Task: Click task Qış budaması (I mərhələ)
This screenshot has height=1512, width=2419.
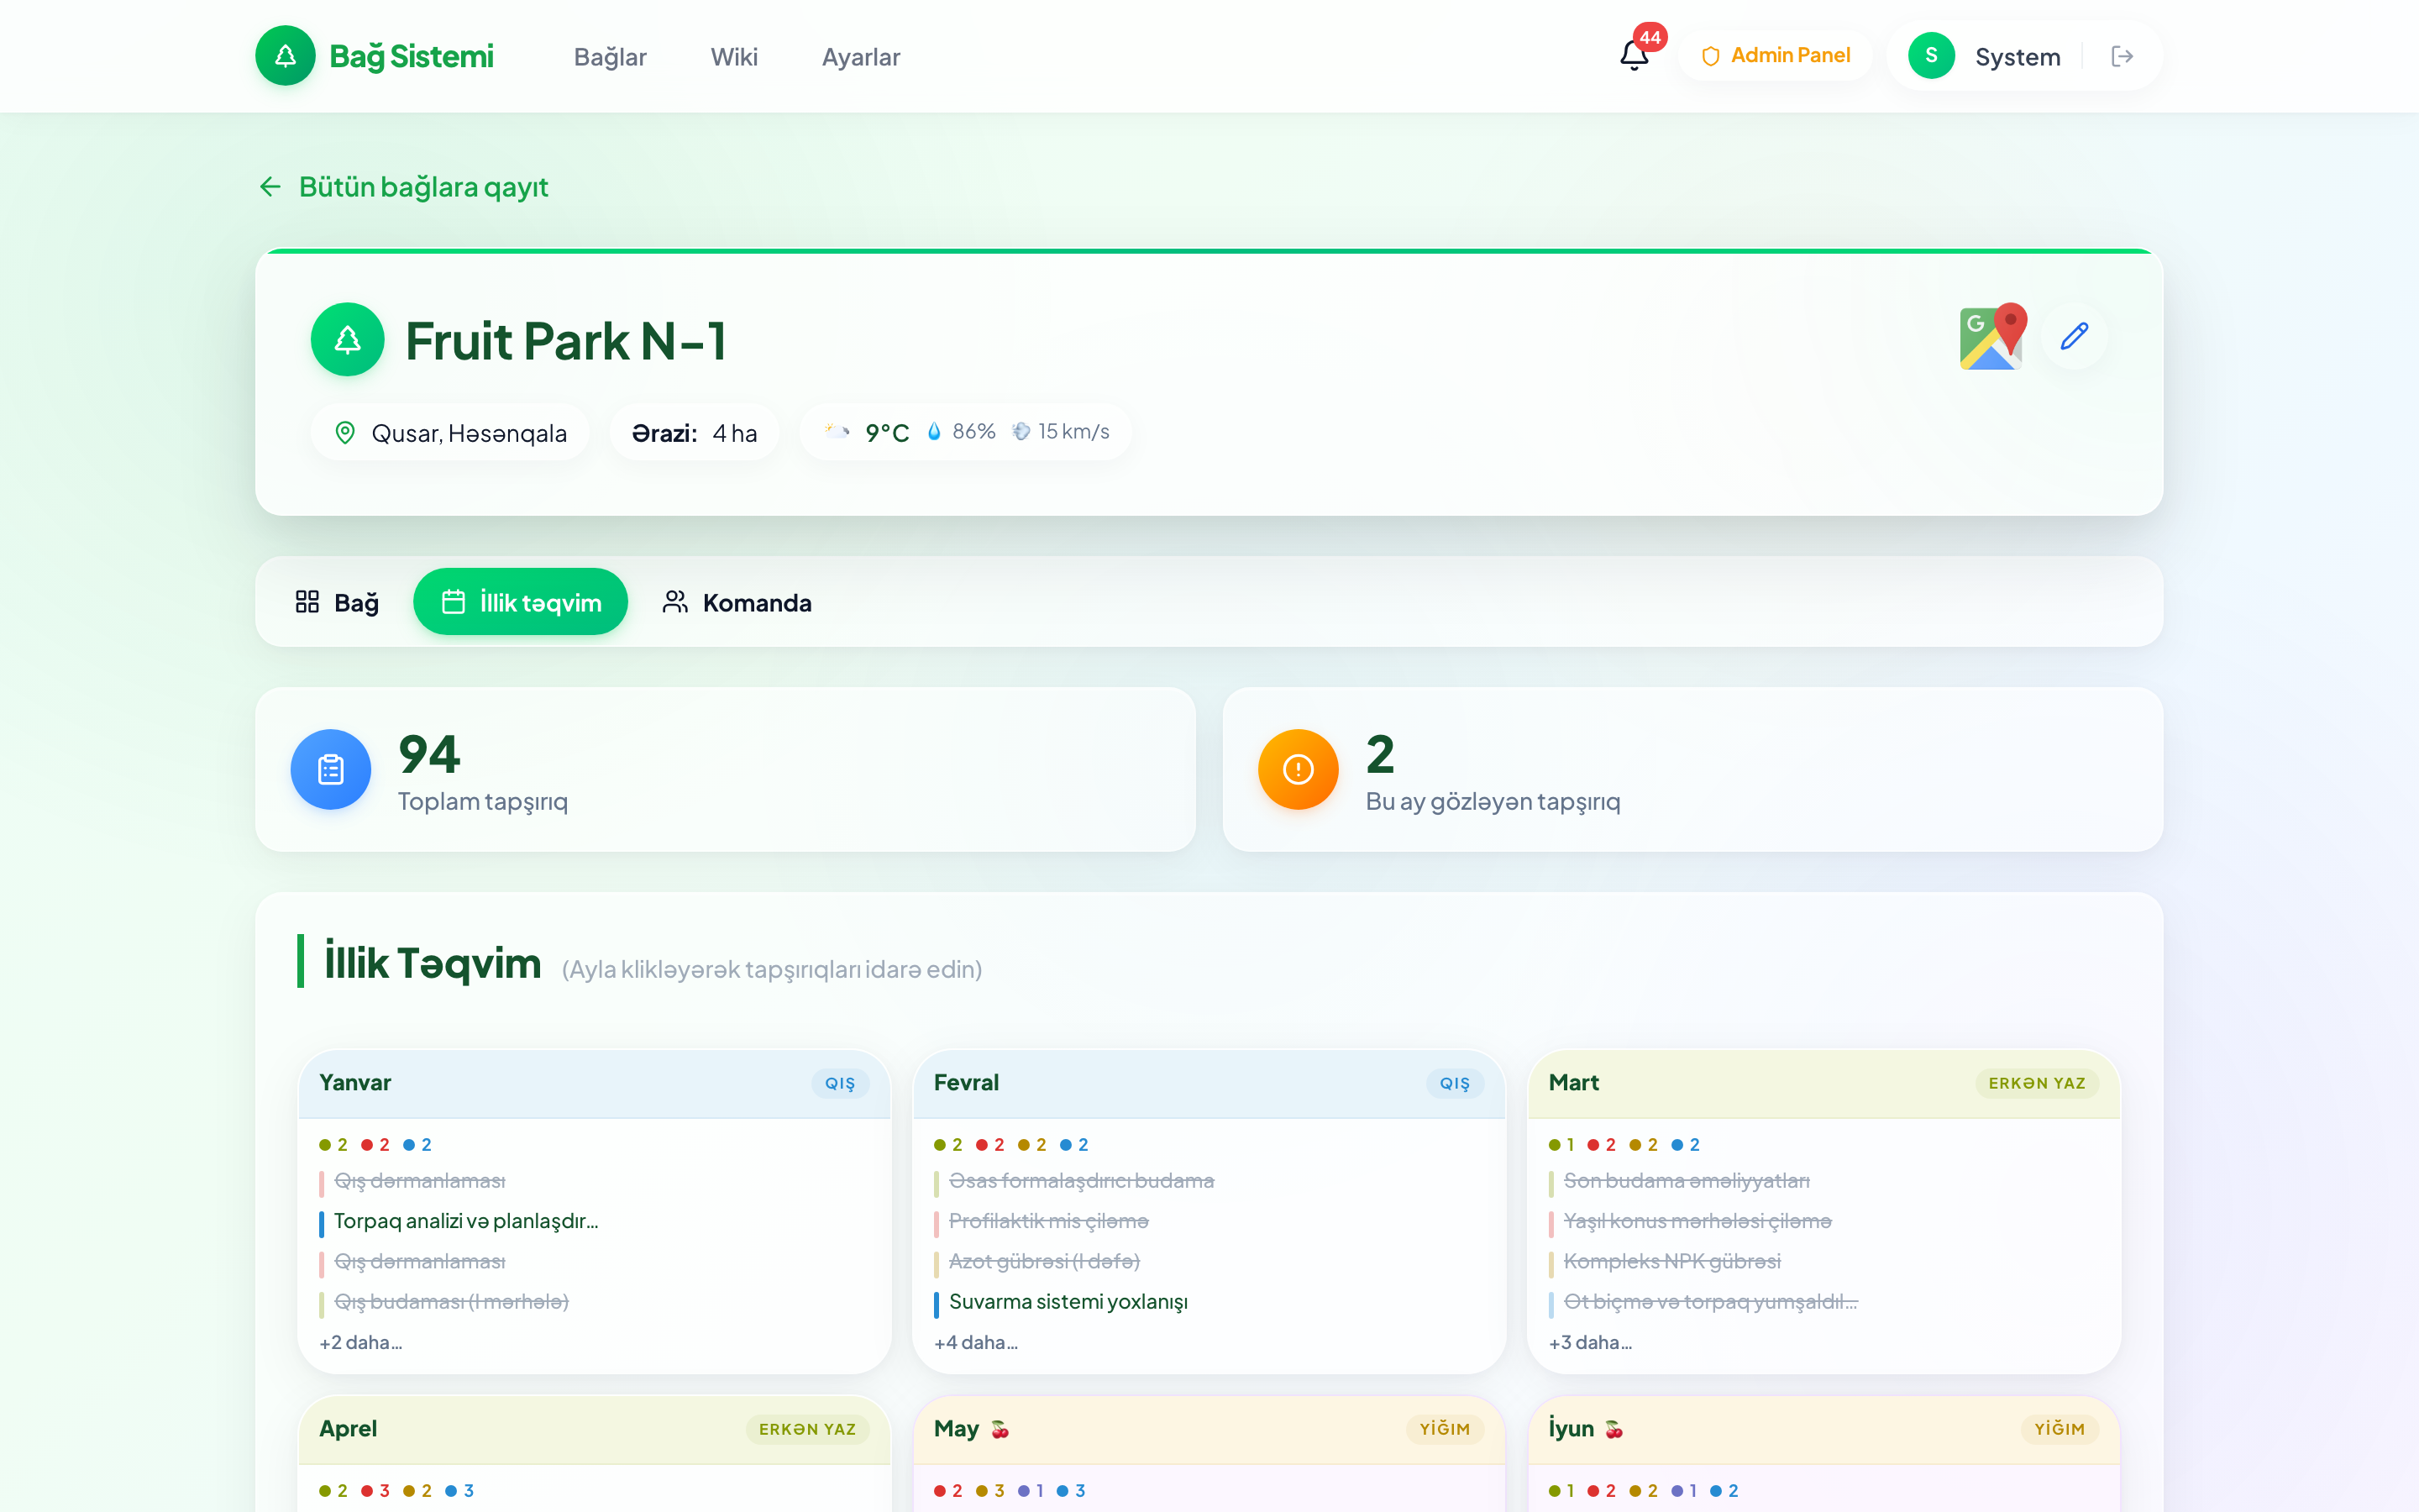Action: pos(451,1302)
